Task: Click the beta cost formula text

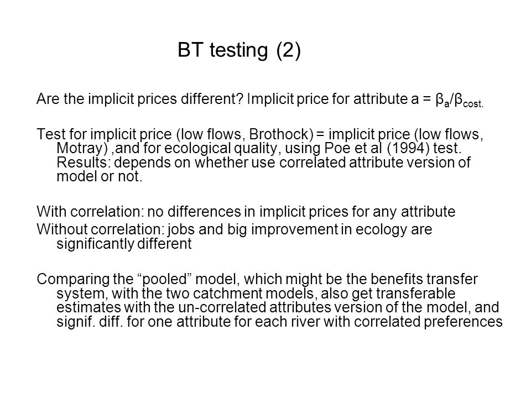Action: 460,100
